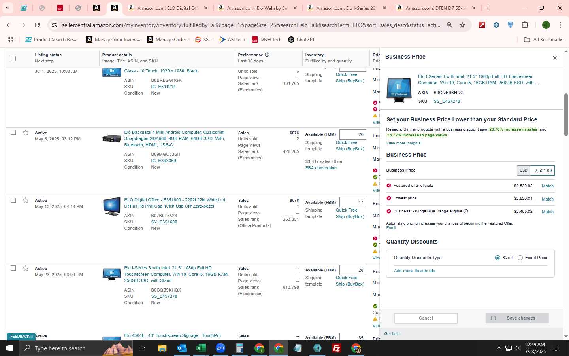
Task: Select the % off quantity discount type
Action: point(497,258)
